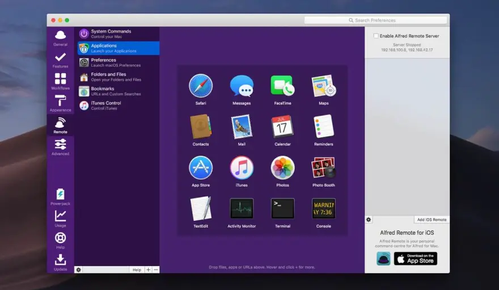Go to the Appearance tab
This screenshot has height=290, width=499.
[60, 103]
